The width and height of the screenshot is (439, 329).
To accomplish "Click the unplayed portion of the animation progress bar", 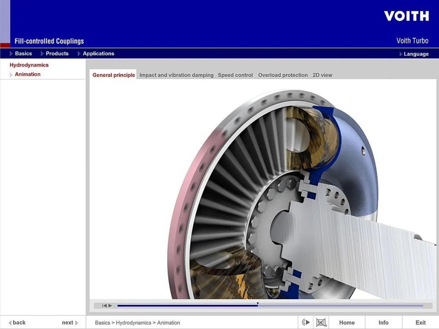I will (x=340, y=306).
